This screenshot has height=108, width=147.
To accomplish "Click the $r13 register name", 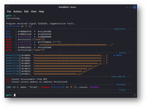I will (x=9, y=45).
